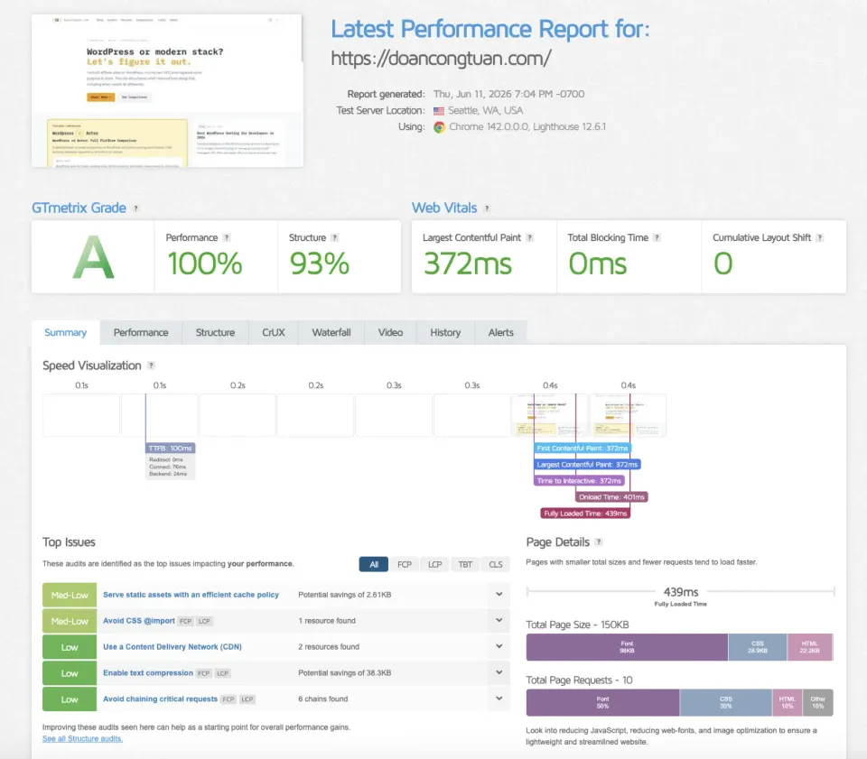Click the CSS 28.9KB page size segment
The height and width of the screenshot is (759, 867).
[x=758, y=647]
